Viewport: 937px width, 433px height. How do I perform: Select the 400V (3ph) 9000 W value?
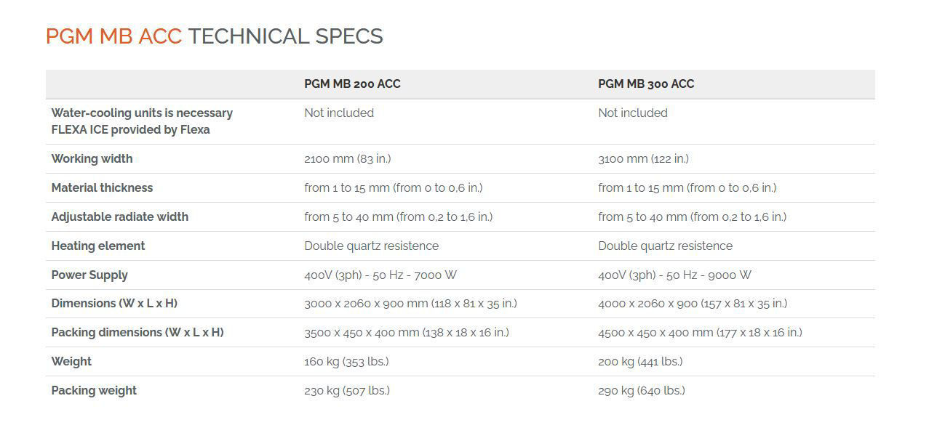click(674, 275)
